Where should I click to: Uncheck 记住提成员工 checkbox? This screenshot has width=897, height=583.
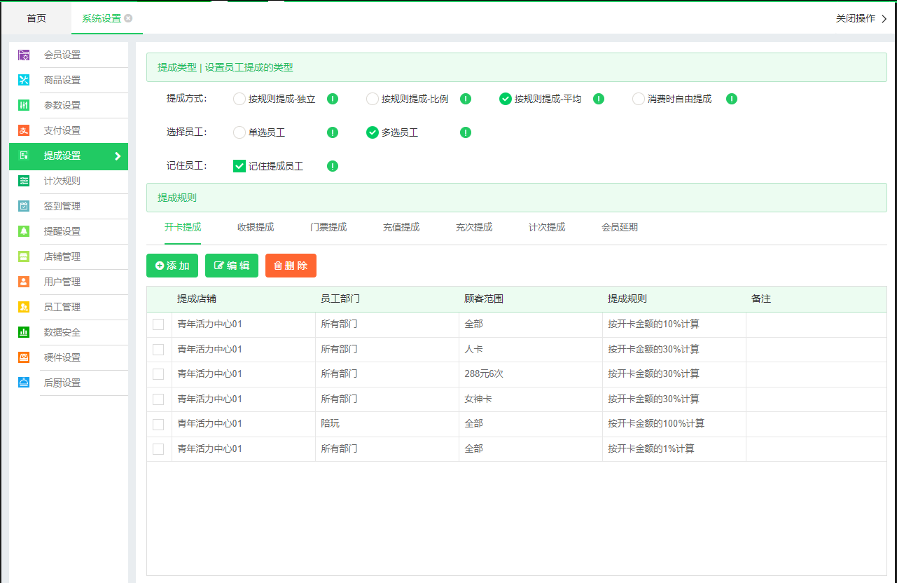239,166
